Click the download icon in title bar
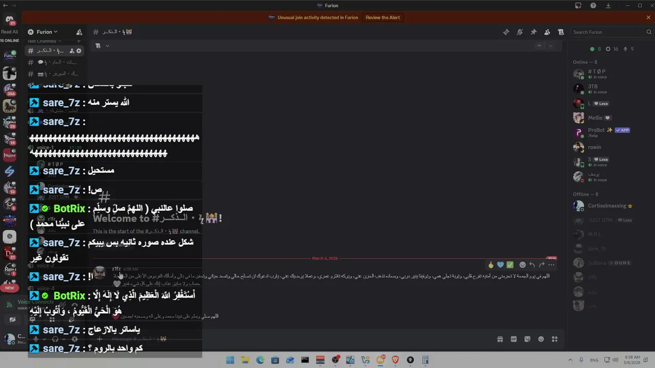Image resolution: width=655 pixels, height=368 pixels. (608, 6)
